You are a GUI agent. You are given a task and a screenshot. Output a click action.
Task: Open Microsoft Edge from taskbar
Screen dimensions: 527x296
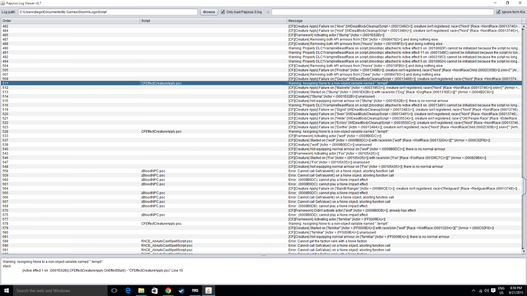coord(128,290)
